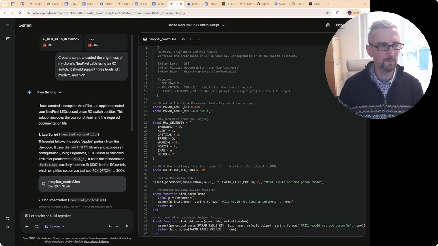Viewport: 438px width, 246px height.
Task: Open the Gems icon next to the PRO badge
Action: (328, 25)
